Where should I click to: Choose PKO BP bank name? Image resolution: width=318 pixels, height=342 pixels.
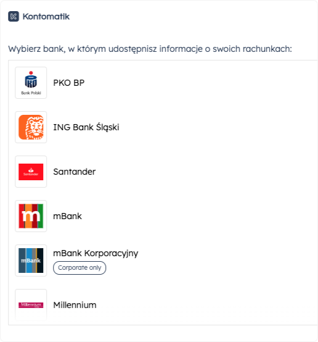click(69, 83)
